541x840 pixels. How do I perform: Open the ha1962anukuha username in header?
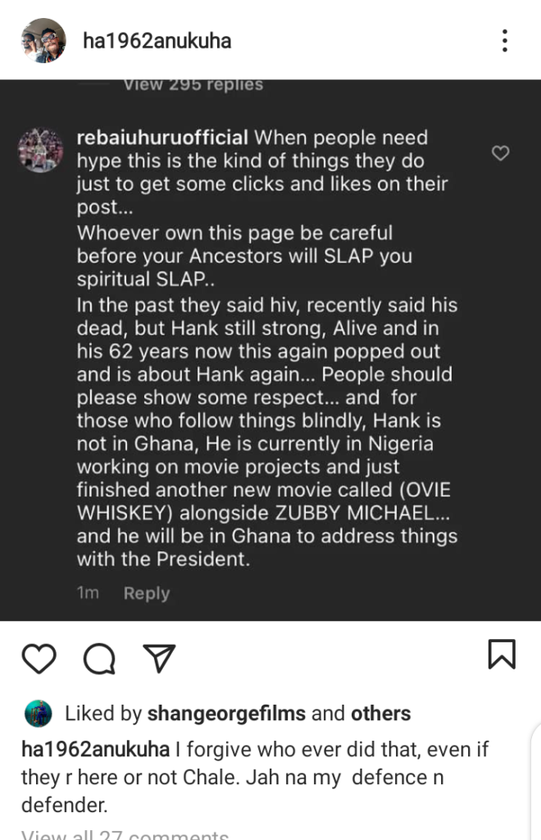pyautogui.click(x=157, y=40)
